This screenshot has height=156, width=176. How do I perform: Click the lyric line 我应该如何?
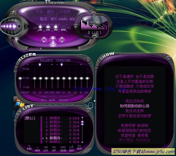pyautogui.click(x=134, y=101)
